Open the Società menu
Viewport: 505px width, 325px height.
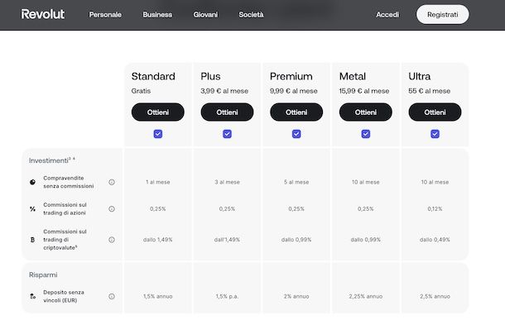point(251,15)
